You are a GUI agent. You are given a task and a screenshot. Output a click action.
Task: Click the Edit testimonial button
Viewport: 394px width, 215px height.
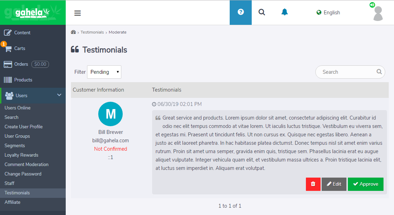[x=334, y=184]
